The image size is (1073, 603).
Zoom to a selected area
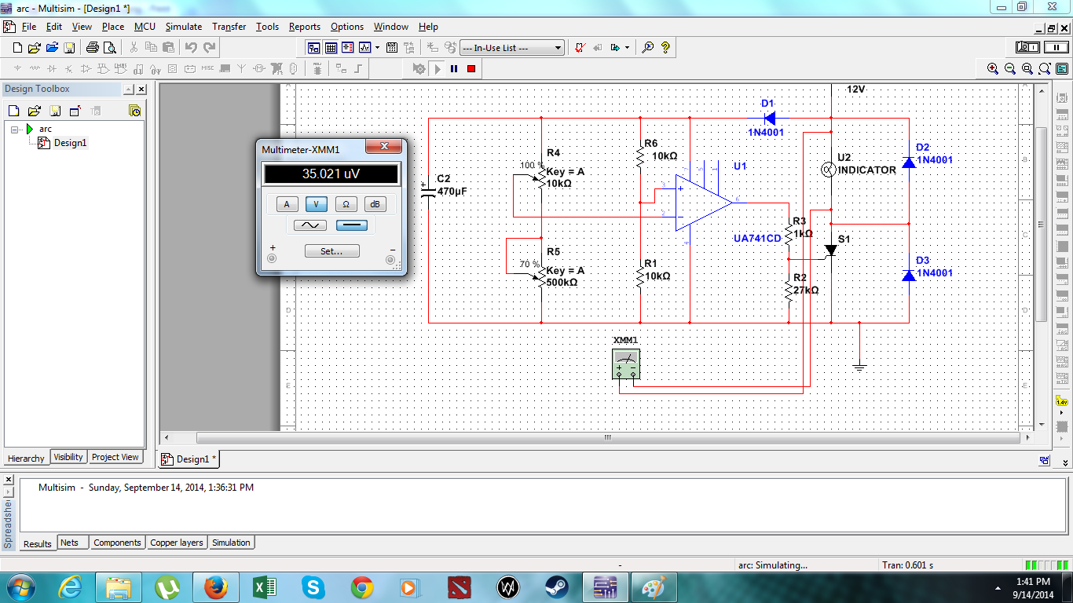[x=1027, y=69]
